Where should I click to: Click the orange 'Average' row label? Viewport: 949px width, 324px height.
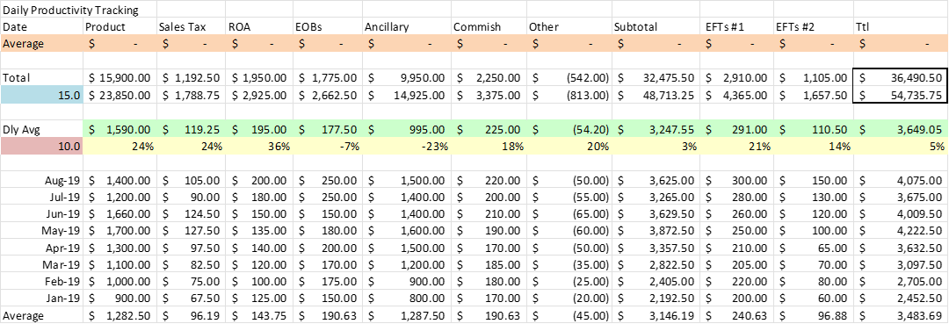click(42, 44)
